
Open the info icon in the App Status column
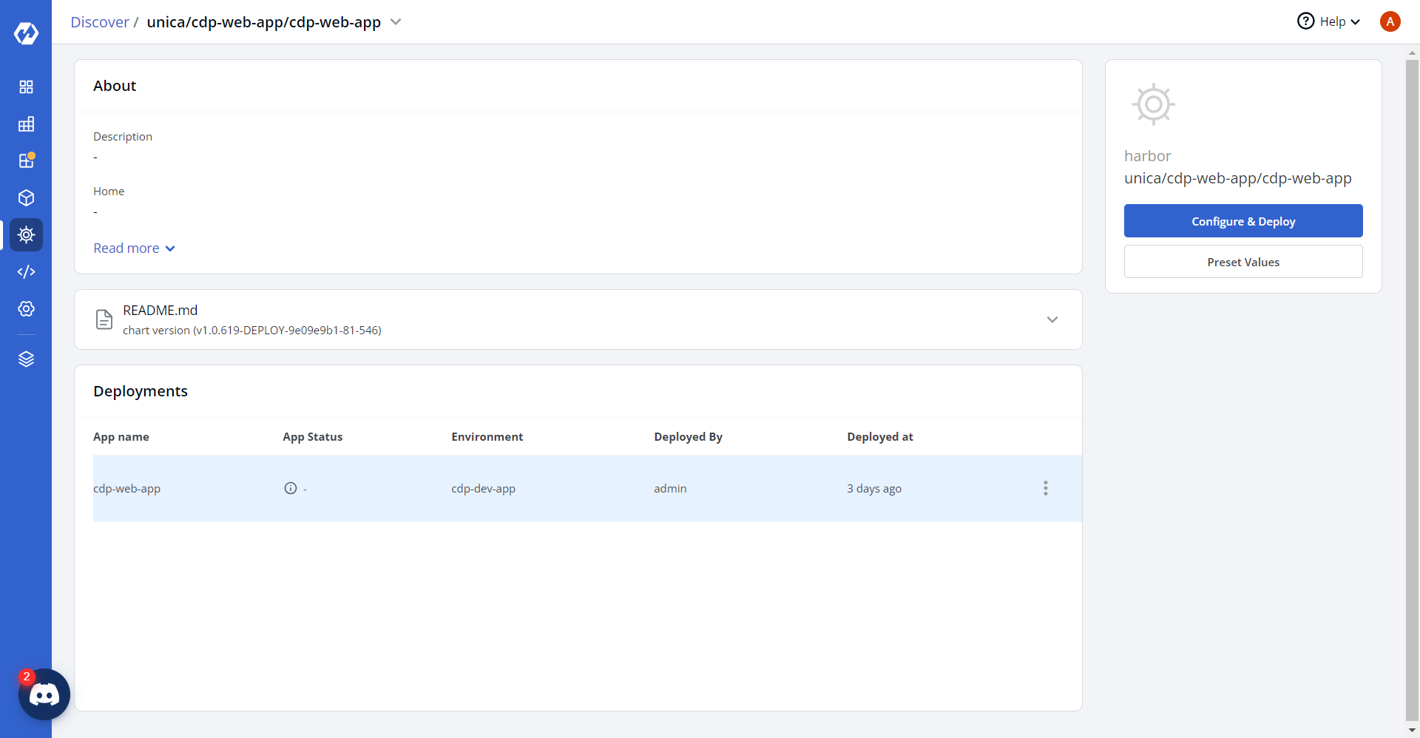289,488
